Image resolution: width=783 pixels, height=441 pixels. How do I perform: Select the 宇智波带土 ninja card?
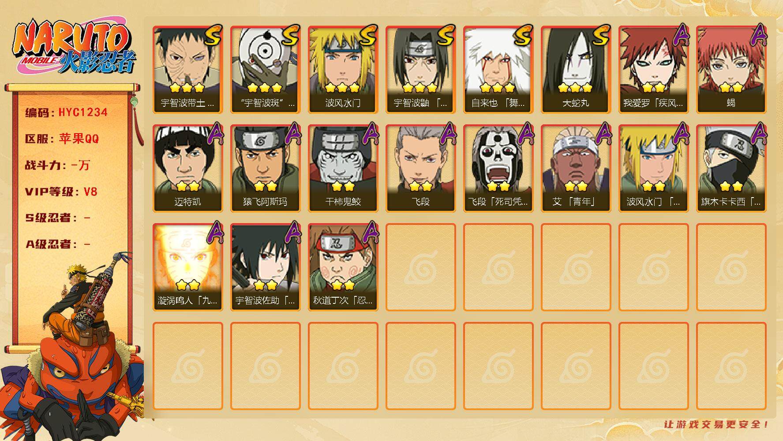[x=188, y=70]
